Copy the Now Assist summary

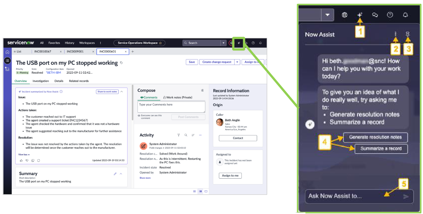coord(33,160)
